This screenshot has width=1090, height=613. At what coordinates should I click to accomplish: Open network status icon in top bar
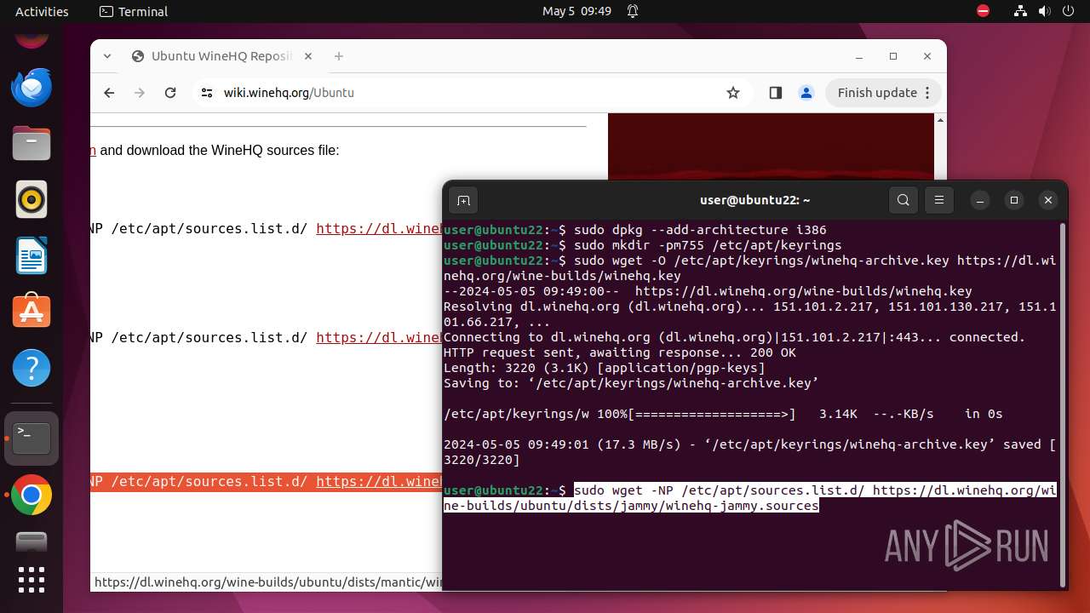(1020, 11)
